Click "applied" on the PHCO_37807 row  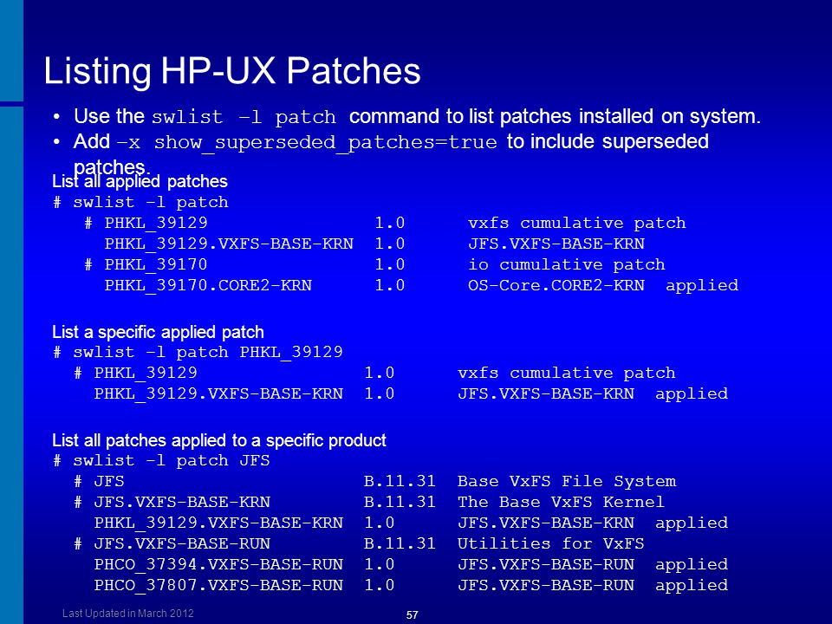click(x=692, y=586)
